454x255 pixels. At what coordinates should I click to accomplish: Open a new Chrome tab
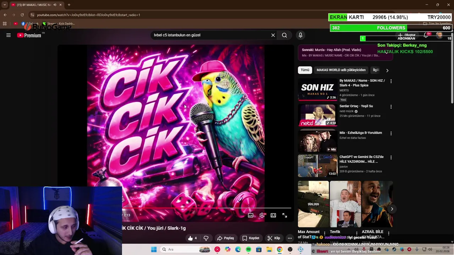pos(69,5)
